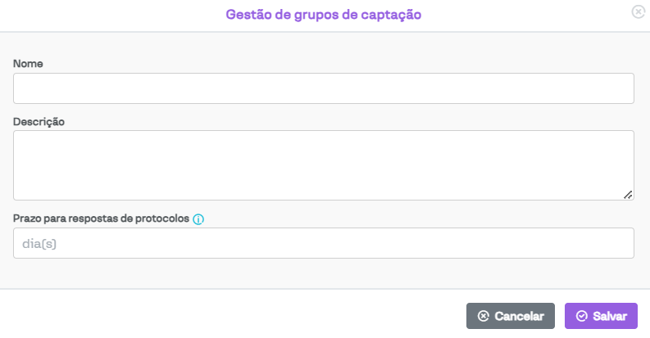
Task: Click the Cancelar button text label
Action: click(x=519, y=316)
